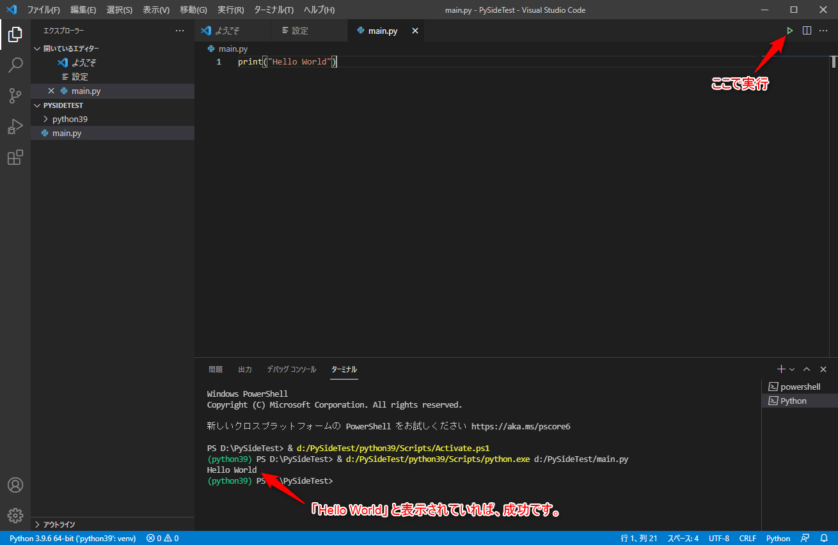Collapse the PYSIDETEST folder section
The width and height of the screenshot is (838, 545).
point(113,105)
